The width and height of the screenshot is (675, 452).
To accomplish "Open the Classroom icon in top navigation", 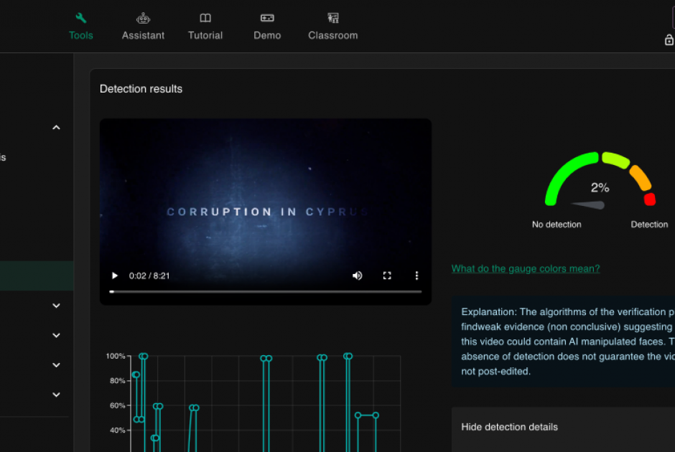I will pos(332,26).
